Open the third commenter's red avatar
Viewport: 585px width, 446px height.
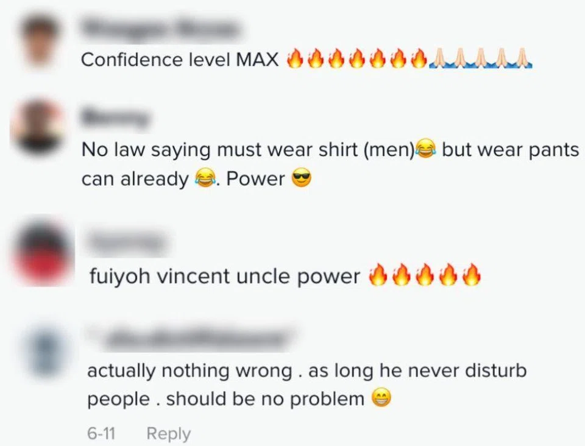43,253
